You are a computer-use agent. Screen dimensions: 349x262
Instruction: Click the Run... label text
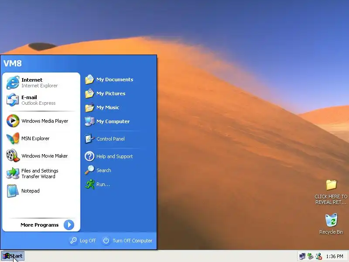coord(103,184)
